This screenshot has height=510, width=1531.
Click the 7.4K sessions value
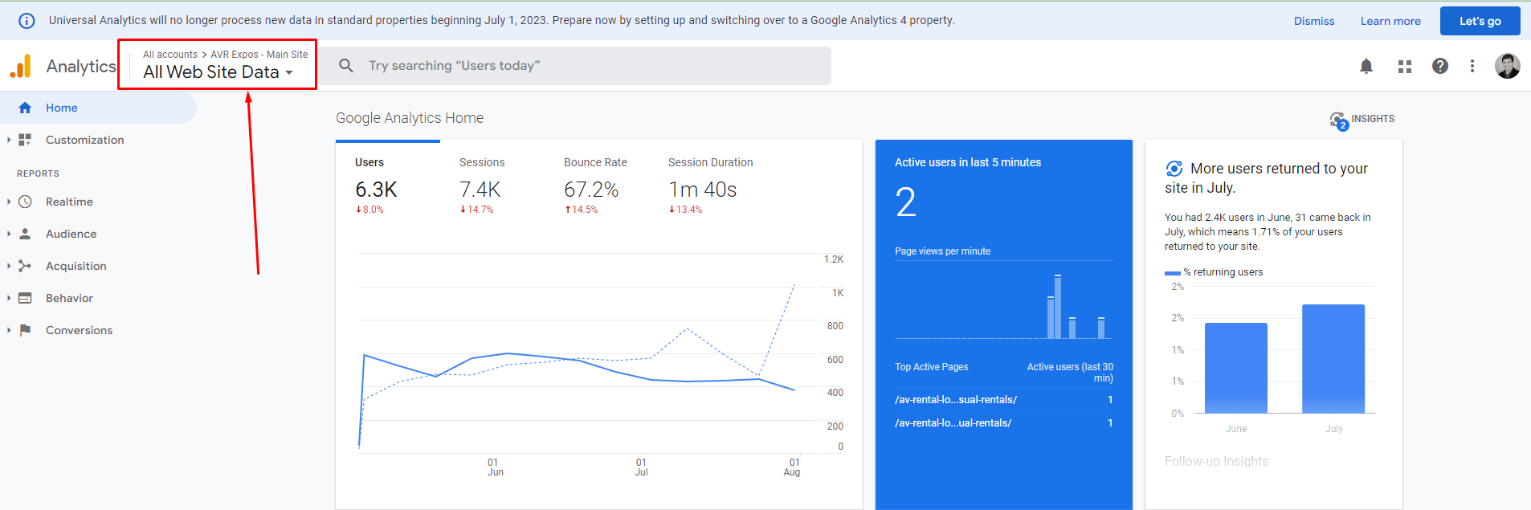[x=480, y=190]
